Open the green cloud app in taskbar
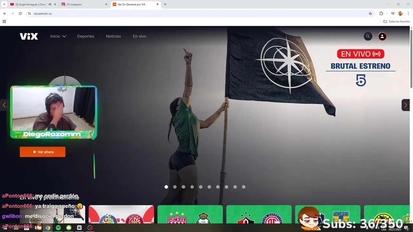 pos(69,228)
